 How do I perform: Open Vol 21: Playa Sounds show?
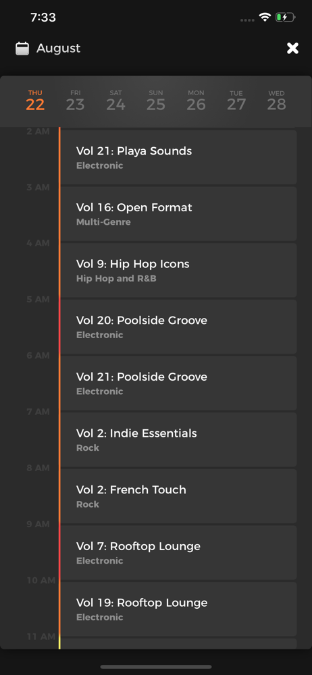coord(178,157)
